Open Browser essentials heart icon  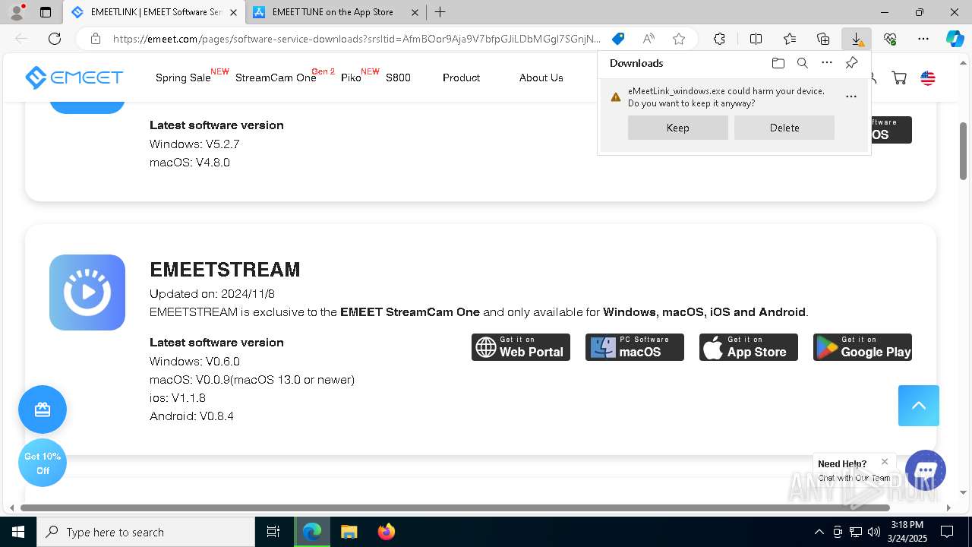click(x=890, y=39)
